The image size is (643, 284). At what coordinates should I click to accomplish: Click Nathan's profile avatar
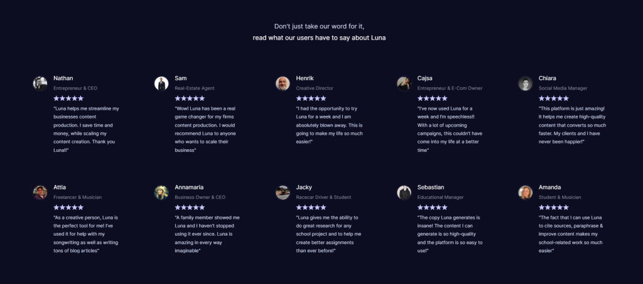(40, 83)
